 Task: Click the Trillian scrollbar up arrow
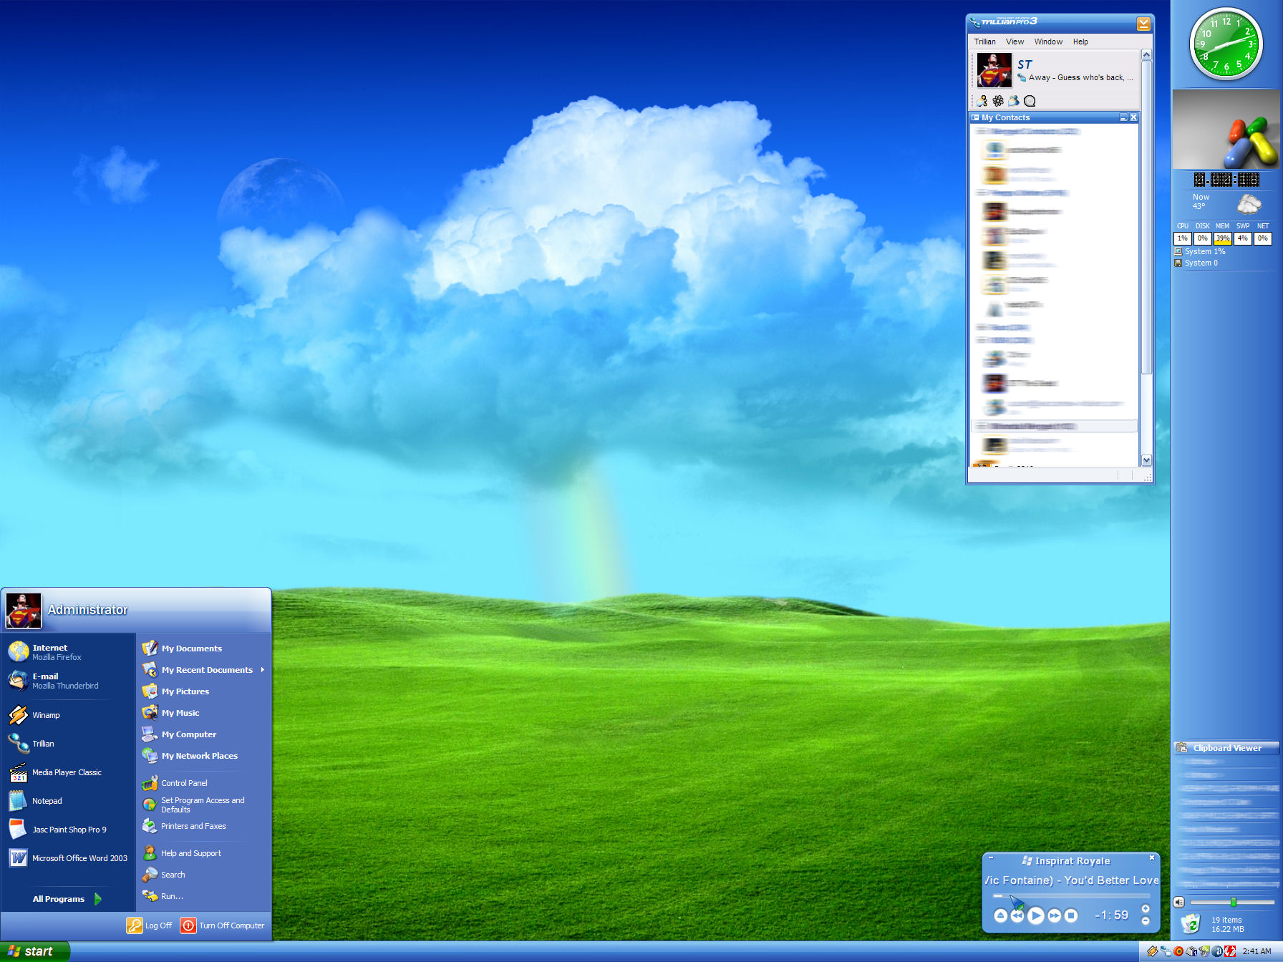click(1146, 54)
